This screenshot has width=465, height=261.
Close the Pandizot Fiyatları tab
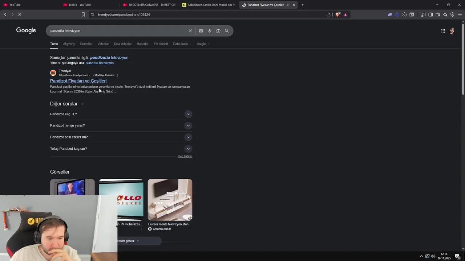click(294, 5)
